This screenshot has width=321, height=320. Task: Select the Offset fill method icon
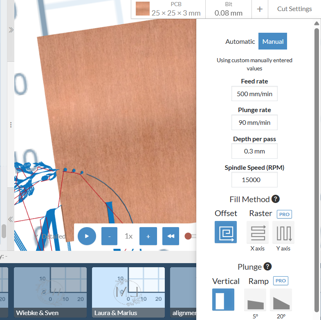[226, 232]
